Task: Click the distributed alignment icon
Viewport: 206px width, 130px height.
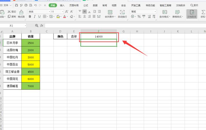Action: point(99,17)
